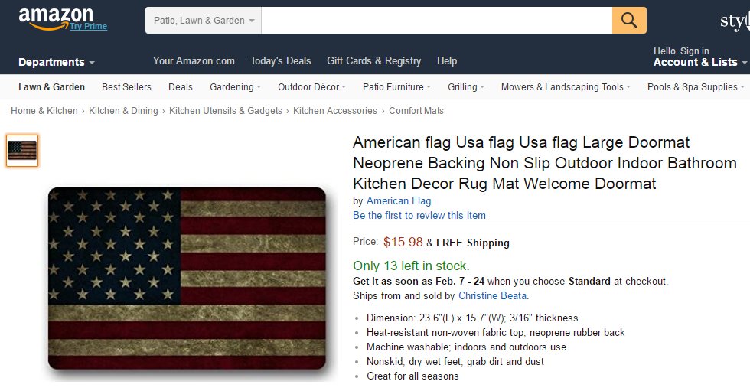Open the Help page
Image resolution: width=750 pixels, height=391 pixels.
coord(447,60)
